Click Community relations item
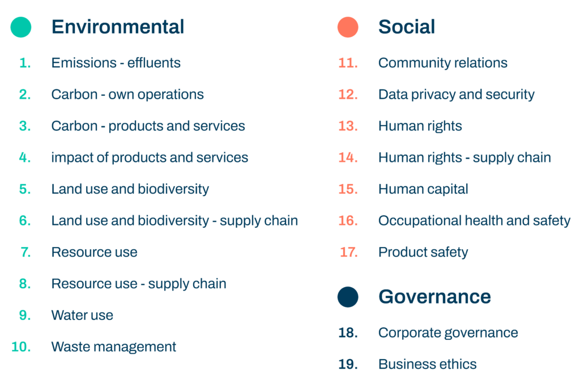 (443, 63)
